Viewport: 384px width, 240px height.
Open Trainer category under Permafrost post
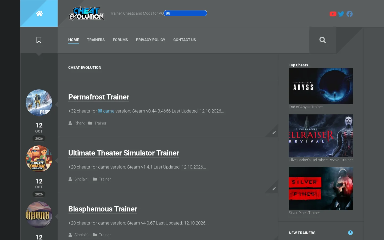click(x=100, y=123)
